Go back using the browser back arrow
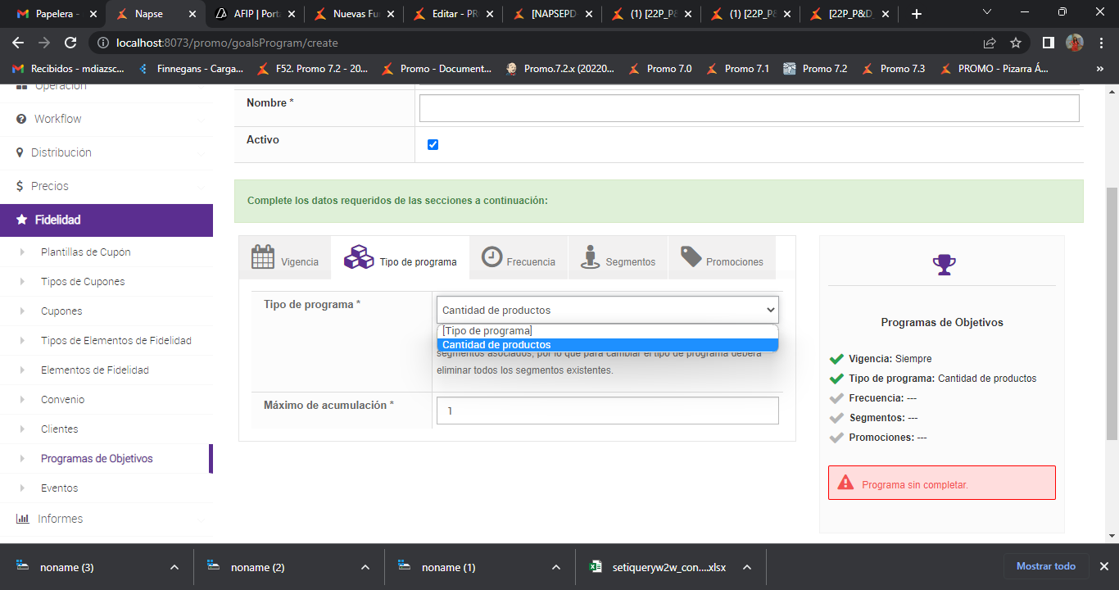 click(18, 43)
